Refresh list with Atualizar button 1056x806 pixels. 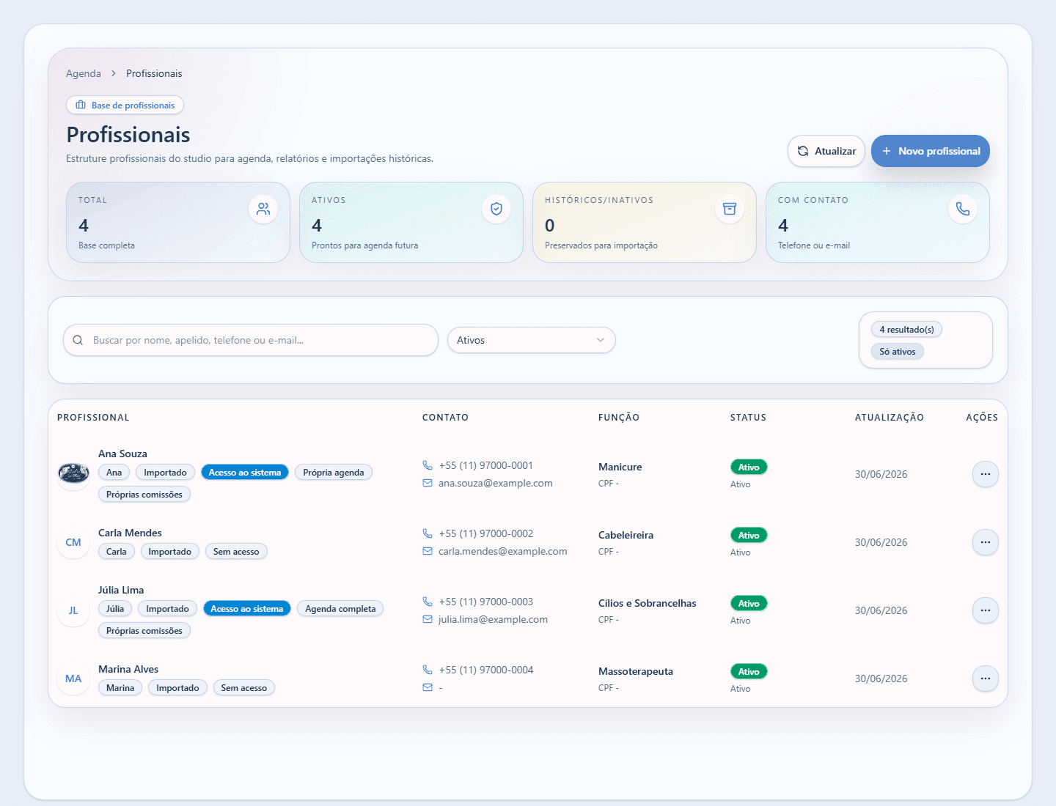[x=826, y=151]
